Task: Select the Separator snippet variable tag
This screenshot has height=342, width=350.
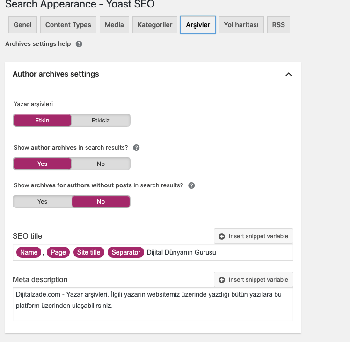Action: point(126,252)
